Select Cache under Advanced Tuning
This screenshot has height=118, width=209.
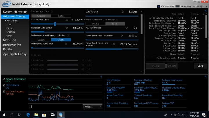[9, 28]
